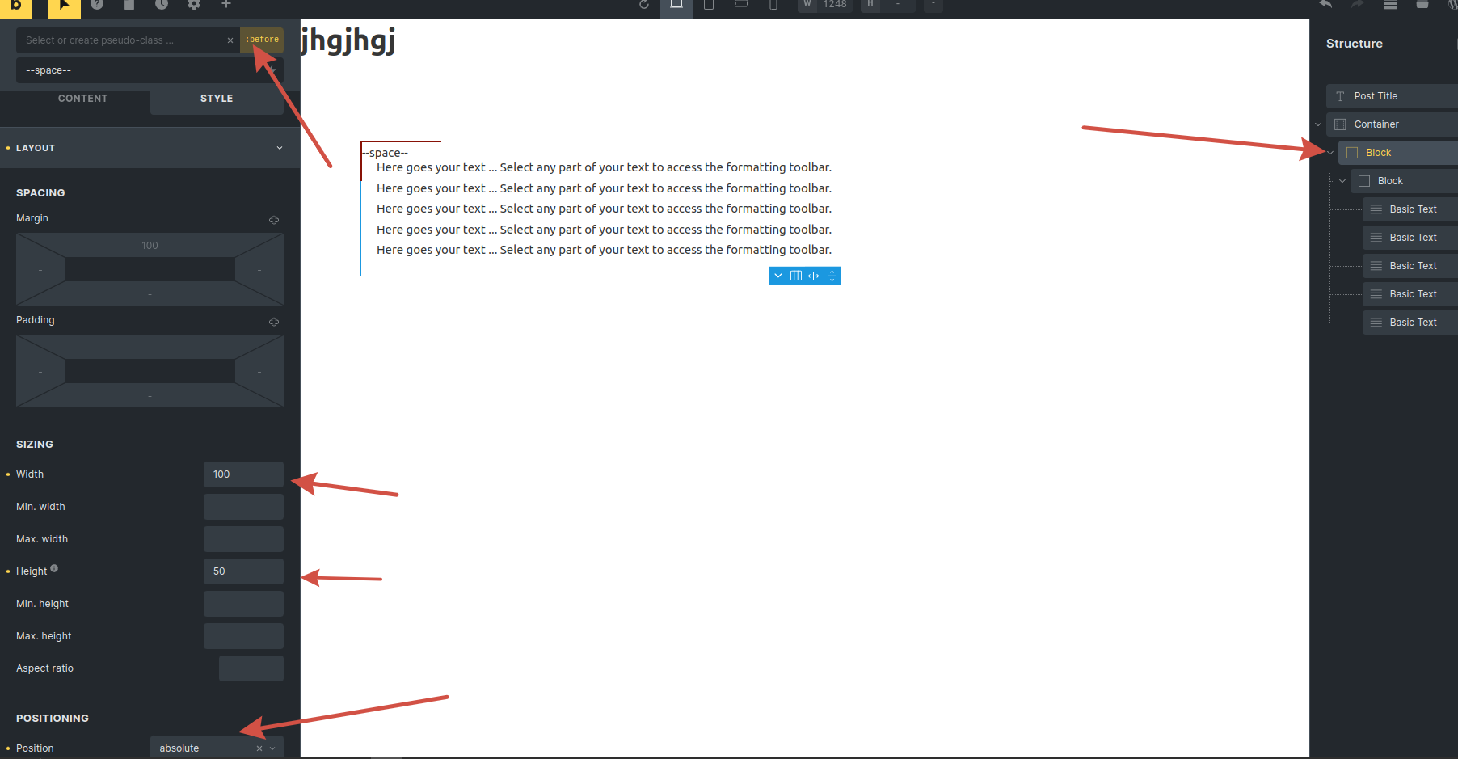Click the plus icon to add element

click(226, 5)
